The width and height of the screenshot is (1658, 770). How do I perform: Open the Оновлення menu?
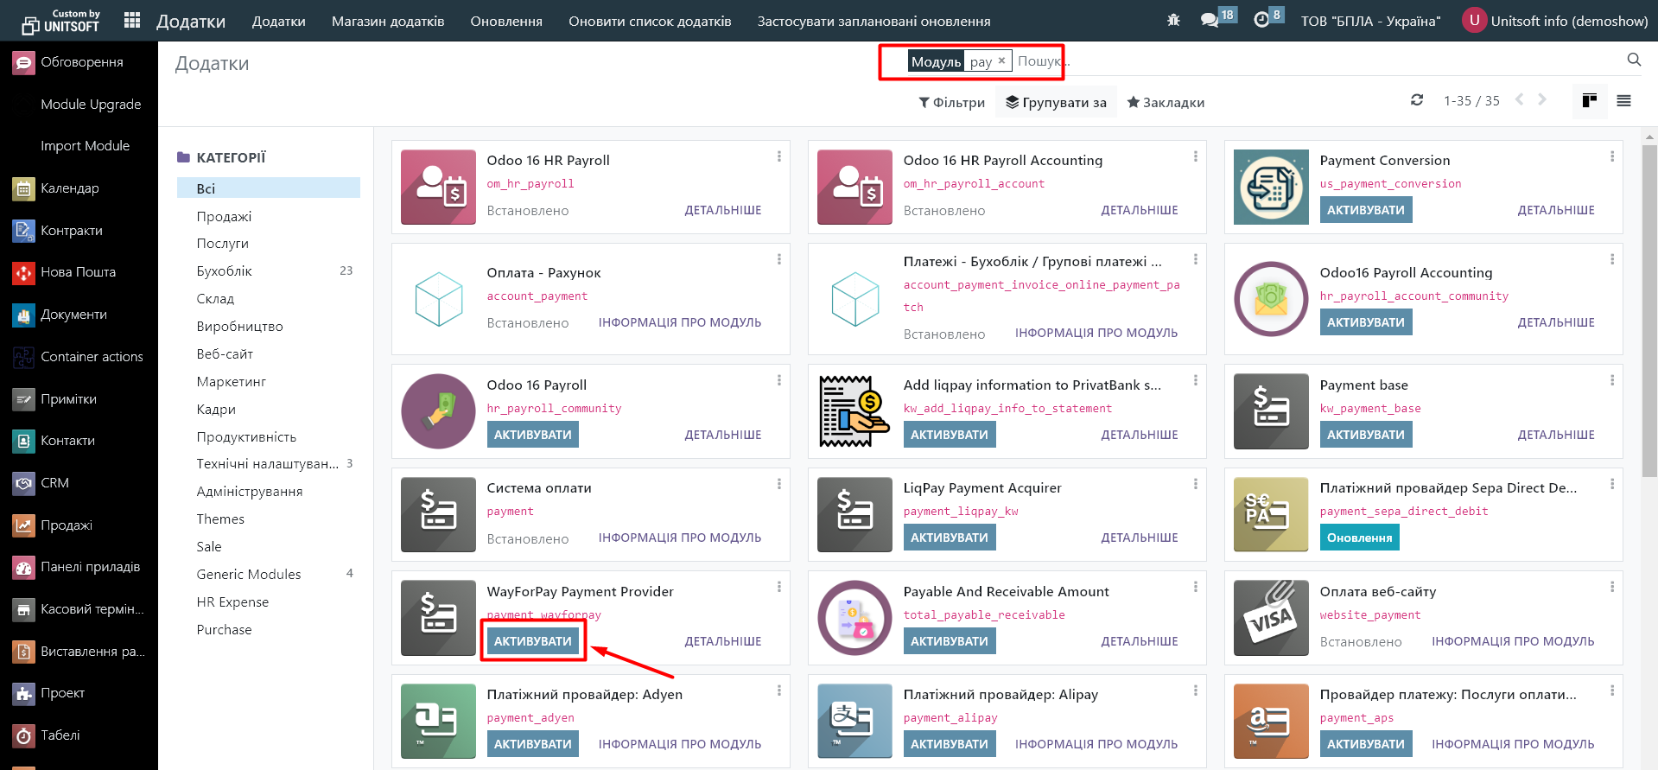[x=506, y=21]
